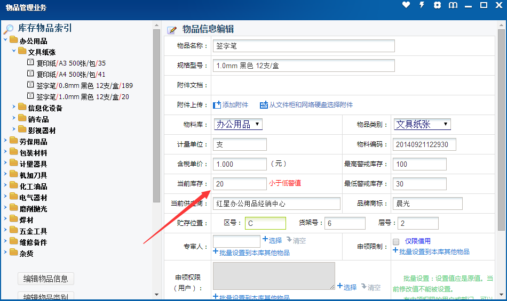Screen dimensions: 507x301
Task: Click the 含税单价 field showing 1.000
Action: (x=240, y=164)
